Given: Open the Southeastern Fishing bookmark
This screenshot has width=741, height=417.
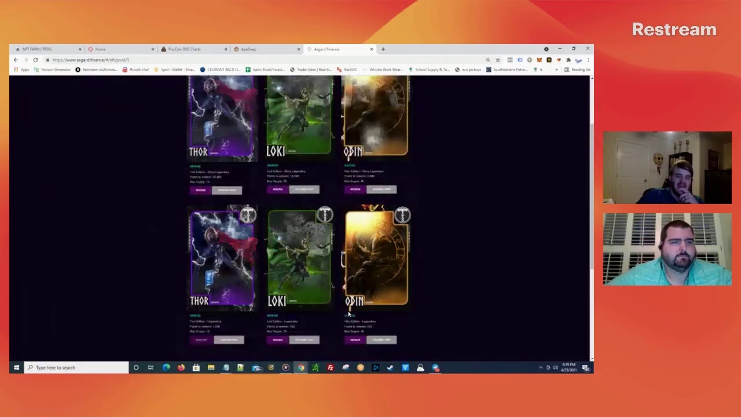Looking at the screenshot, I should point(507,69).
